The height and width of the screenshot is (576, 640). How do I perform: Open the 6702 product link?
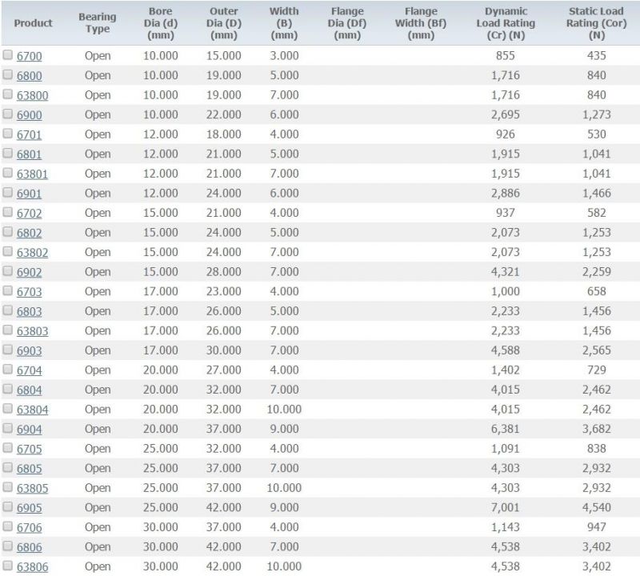30,213
